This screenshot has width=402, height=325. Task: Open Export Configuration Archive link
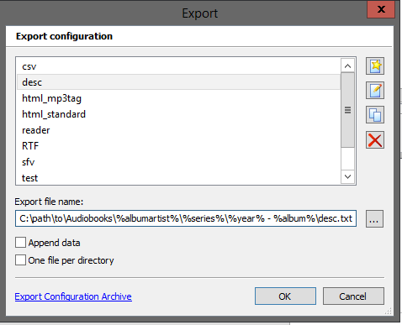point(73,296)
